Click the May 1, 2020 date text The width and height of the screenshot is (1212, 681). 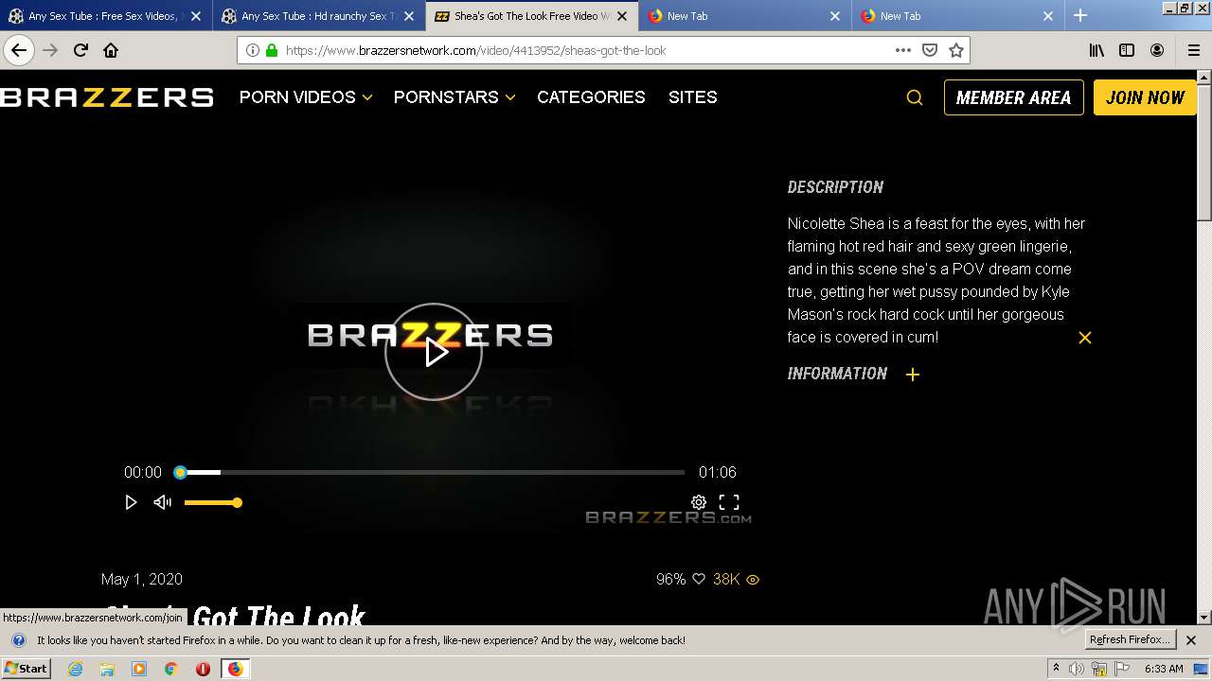(x=142, y=579)
